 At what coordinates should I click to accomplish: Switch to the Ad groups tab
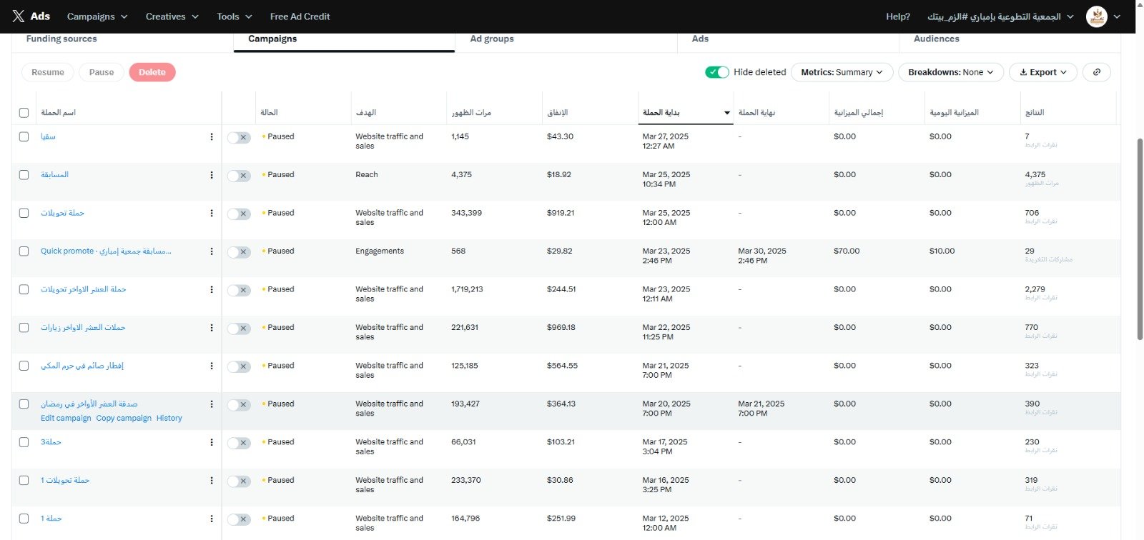pos(492,39)
